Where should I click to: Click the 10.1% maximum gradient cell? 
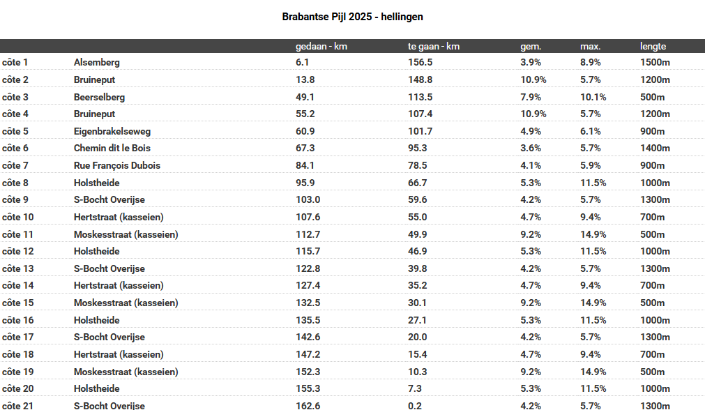tap(593, 97)
